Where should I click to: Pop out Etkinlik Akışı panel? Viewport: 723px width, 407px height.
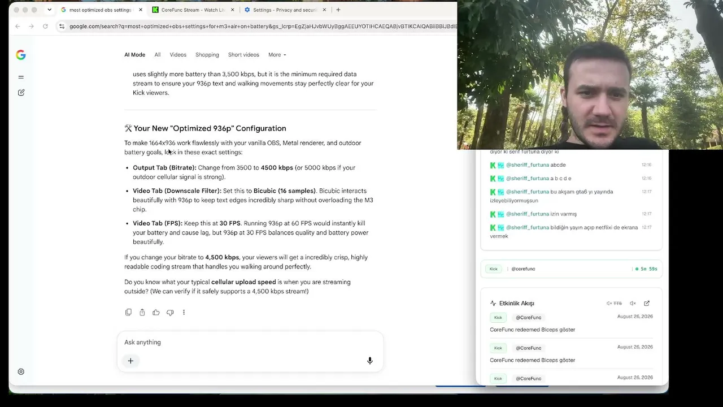click(x=647, y=304)
